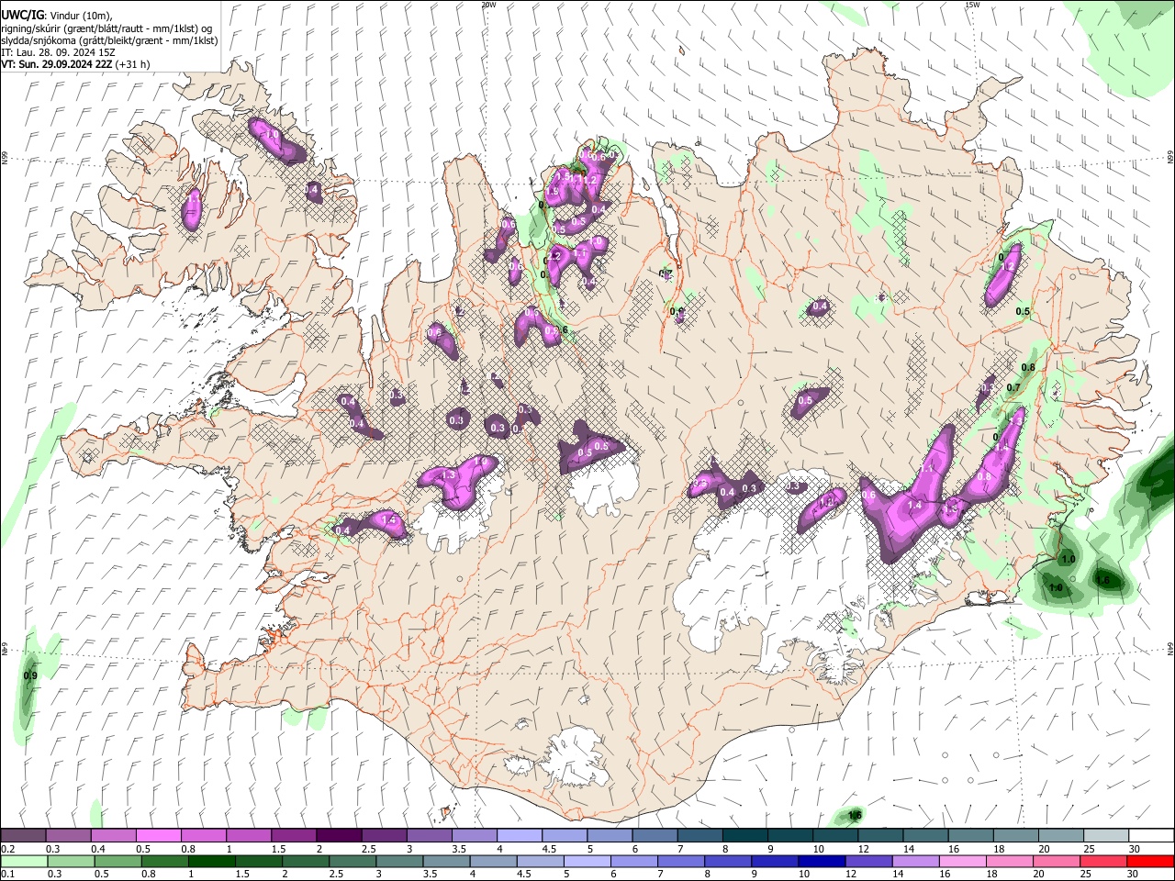
Task: Click the lower scale pink swatch between 16 and 18
Action: 962,861
